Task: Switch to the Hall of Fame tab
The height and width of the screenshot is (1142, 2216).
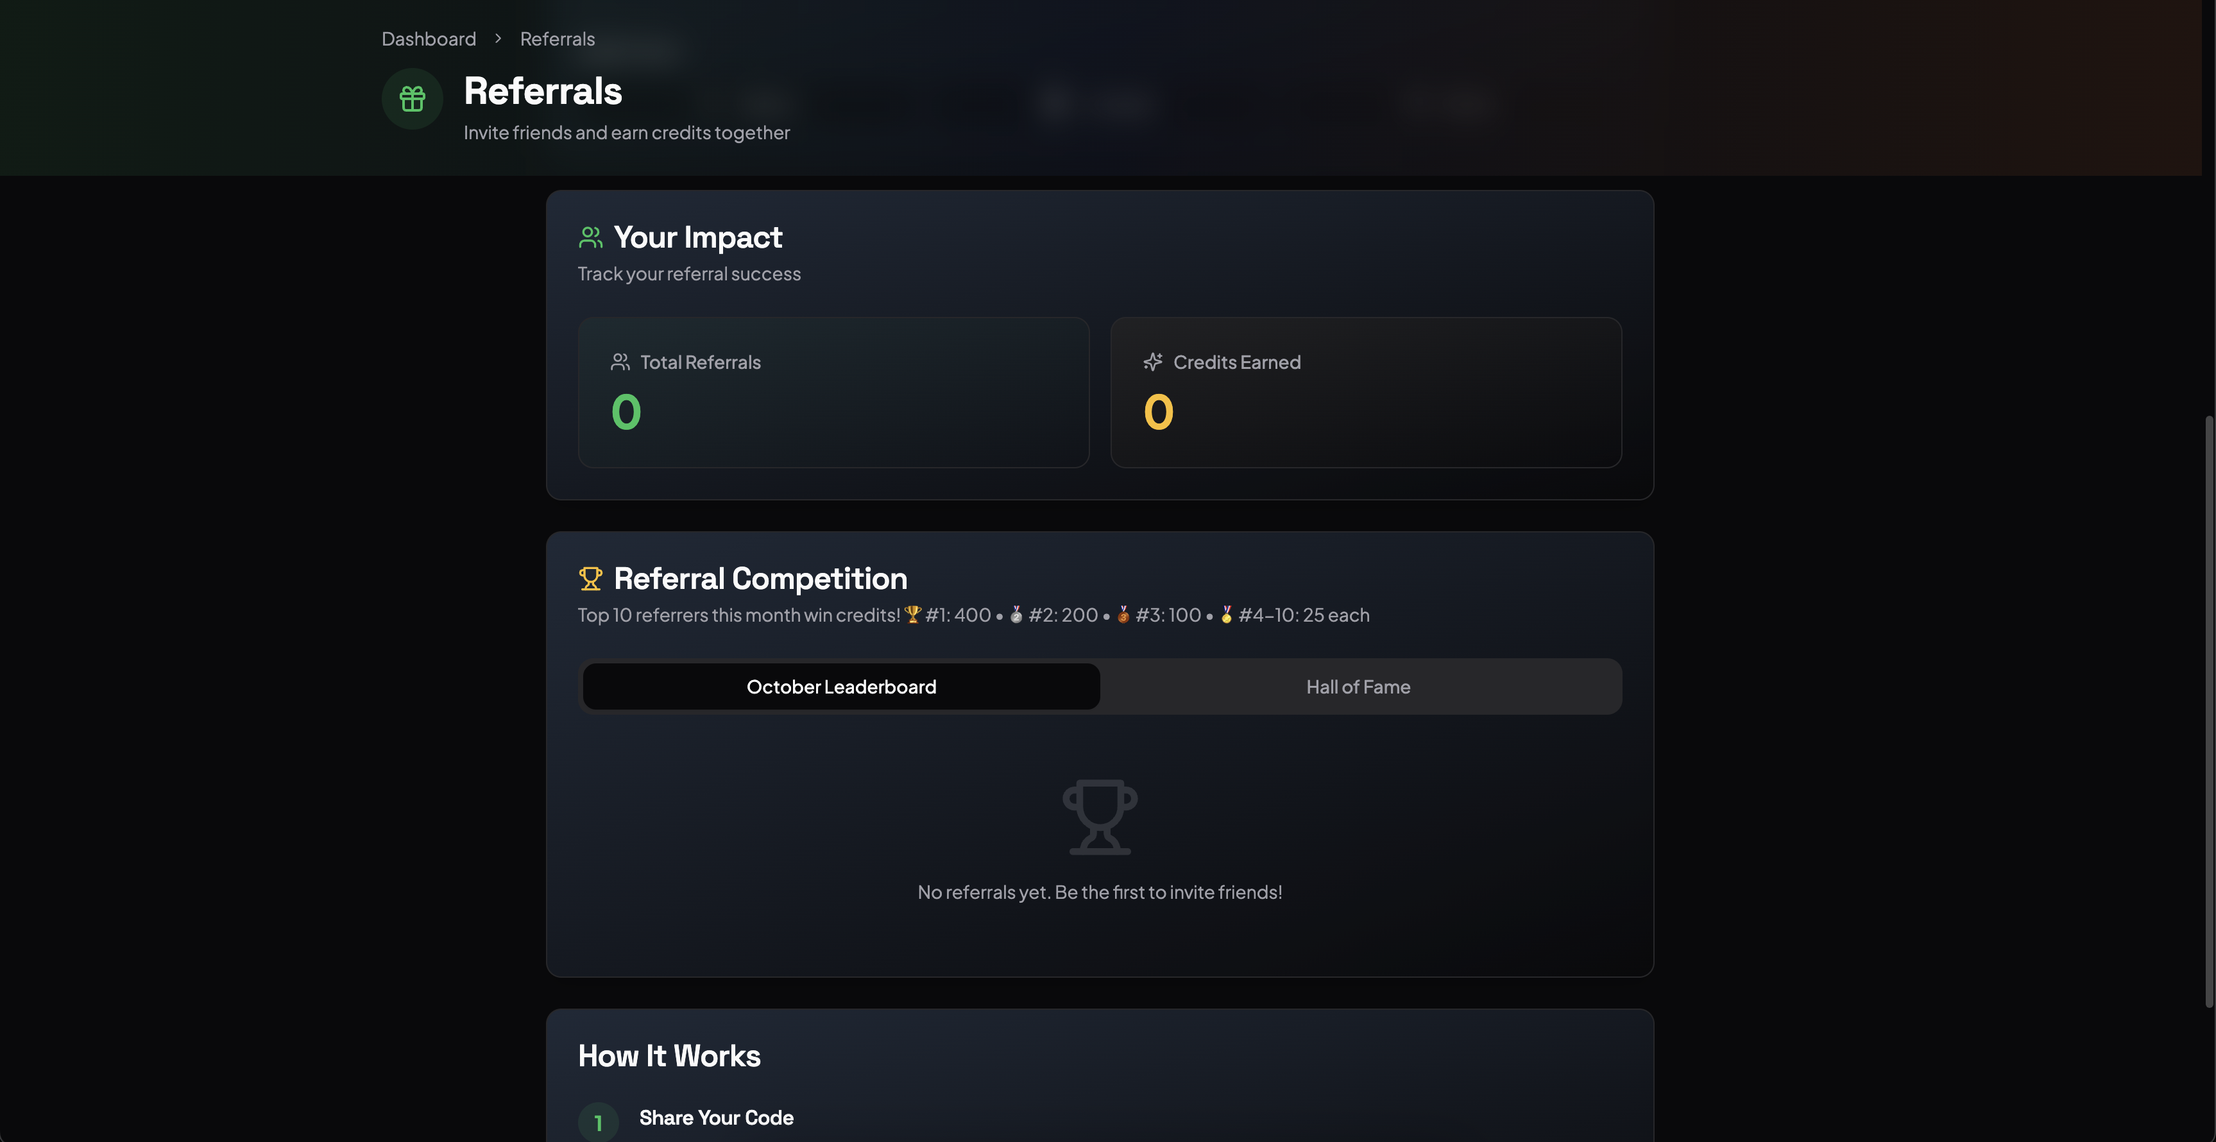Action: [1358, 686]
